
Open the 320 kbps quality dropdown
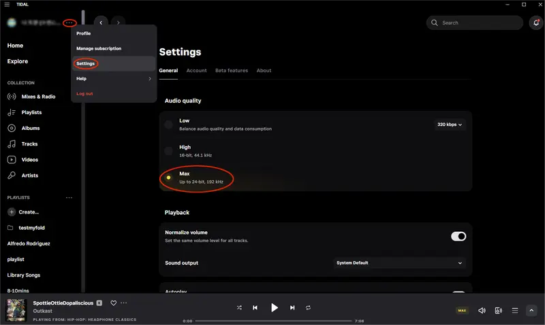click(x=450, y=124)
